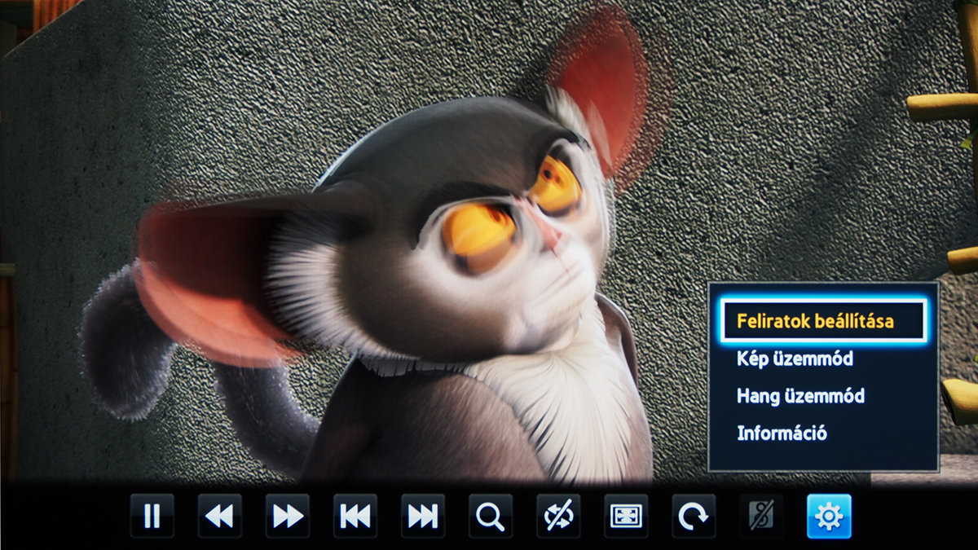Rewind the video
This screenshot has height=550, width=978.
coord(219,516)
